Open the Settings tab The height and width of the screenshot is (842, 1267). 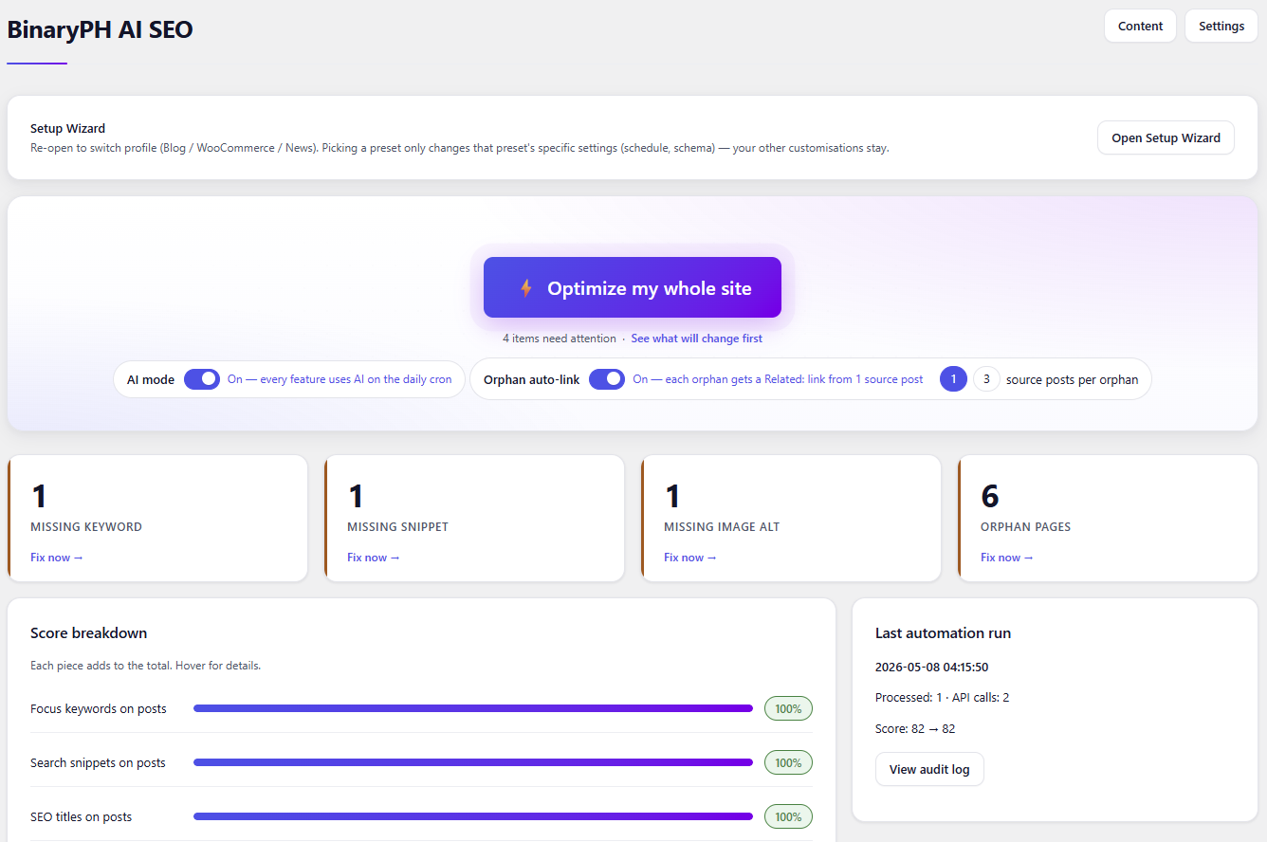point(1221,26)
